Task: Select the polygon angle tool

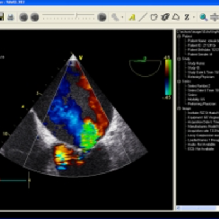Action: click(x=176, y=17)
